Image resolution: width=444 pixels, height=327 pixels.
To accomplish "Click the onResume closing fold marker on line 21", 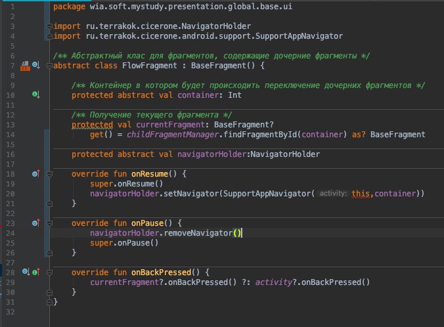I will click(49, 204).
